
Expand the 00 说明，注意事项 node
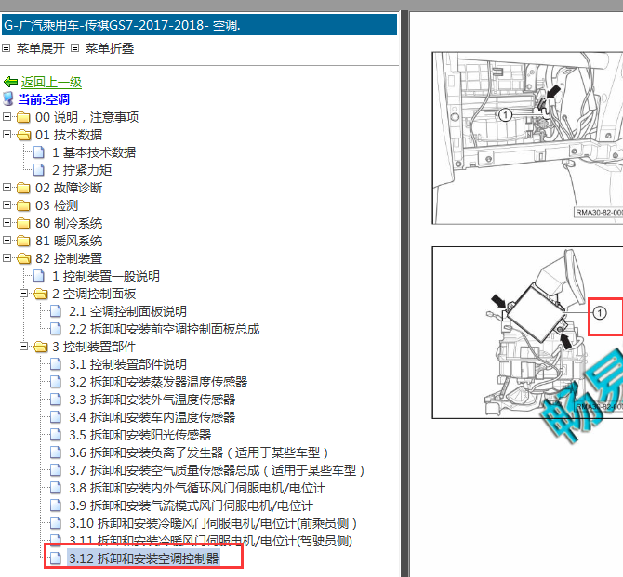(7, 117)
